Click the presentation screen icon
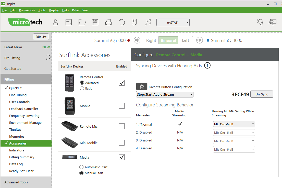Viewport: 282px width, 188px height. tap(273, 22)
